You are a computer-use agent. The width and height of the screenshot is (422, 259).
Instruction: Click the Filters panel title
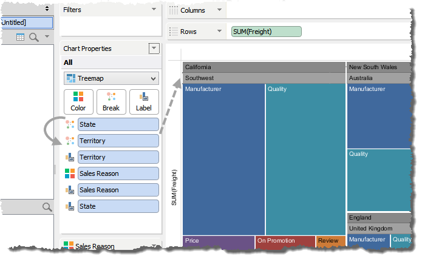coord(72,10)
